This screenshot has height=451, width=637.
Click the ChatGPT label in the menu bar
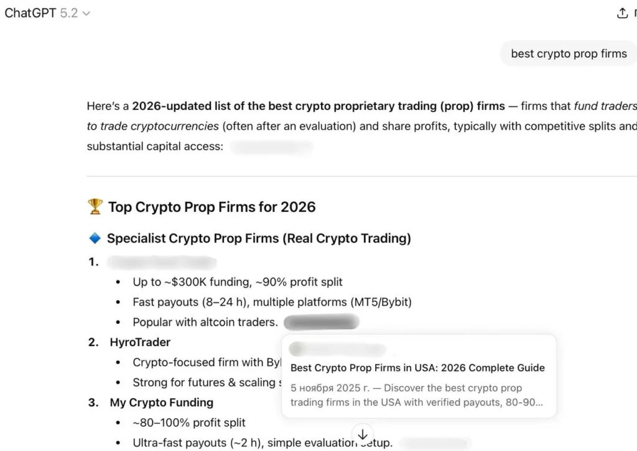[29, 12]
